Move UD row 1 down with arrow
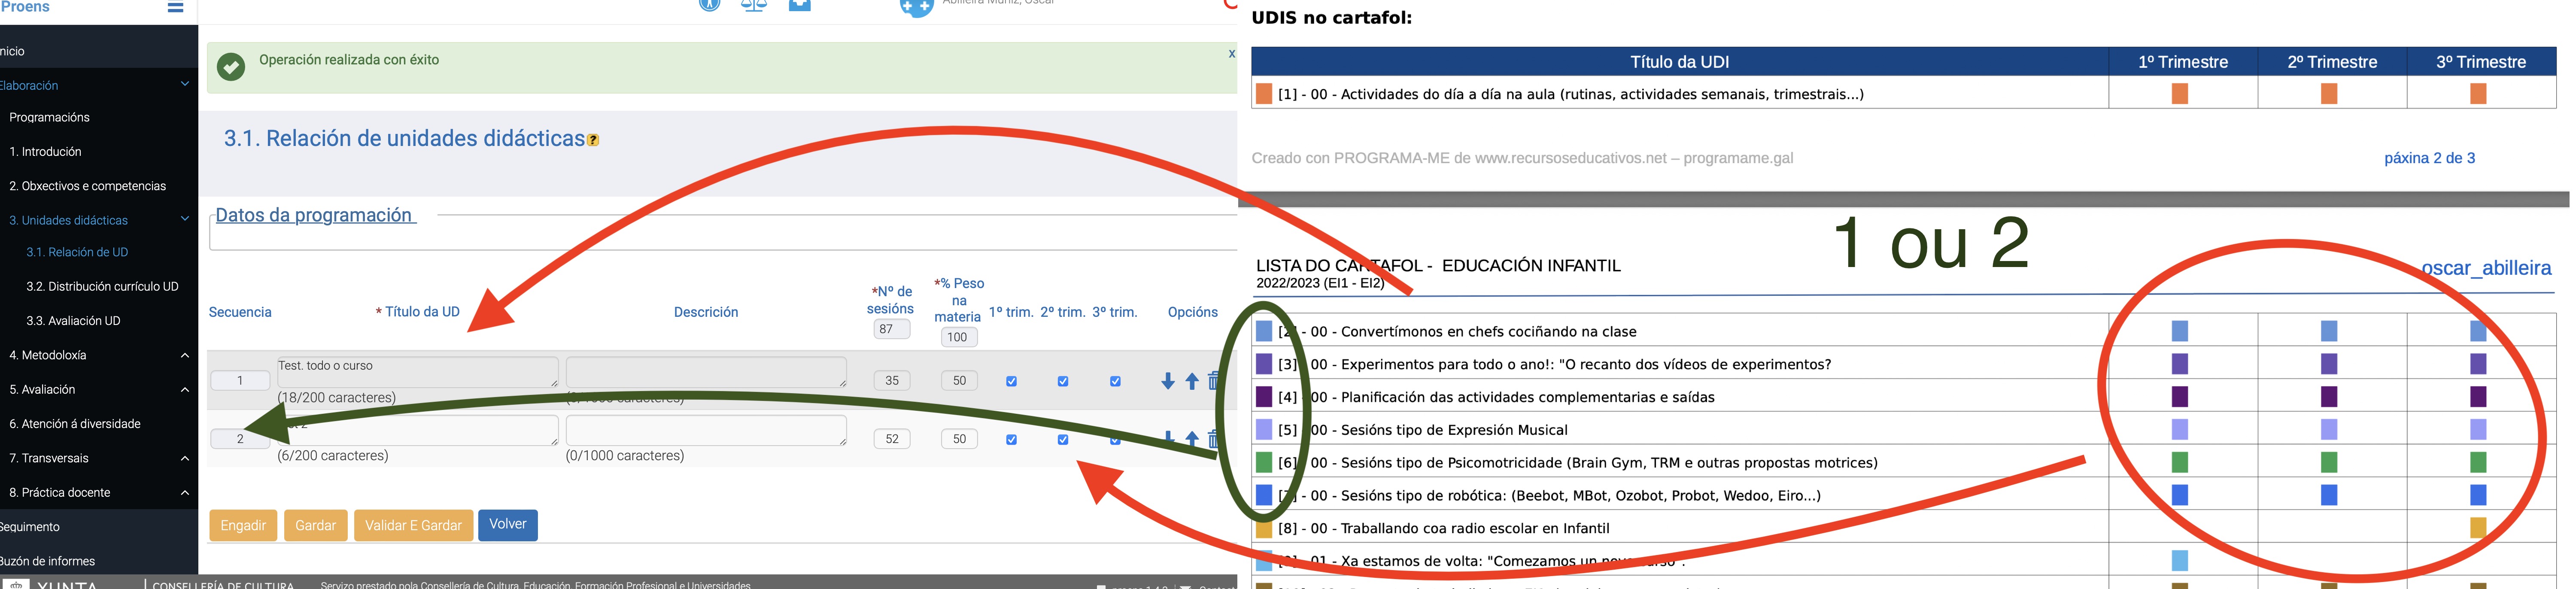 pos(1167,381)
